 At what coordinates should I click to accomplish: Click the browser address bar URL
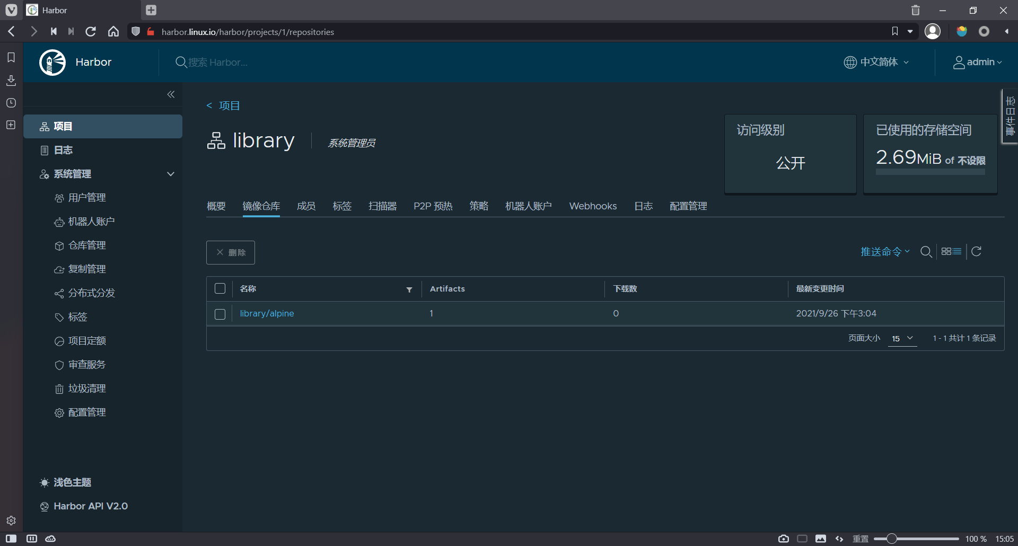[x=248, y=32]
